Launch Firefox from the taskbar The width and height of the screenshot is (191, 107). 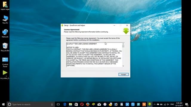(87, 104)
